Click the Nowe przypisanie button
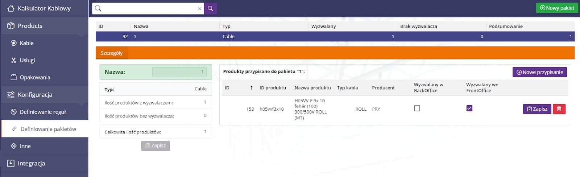The height and width of the screenshot is (177, 580). coord(539,72)
